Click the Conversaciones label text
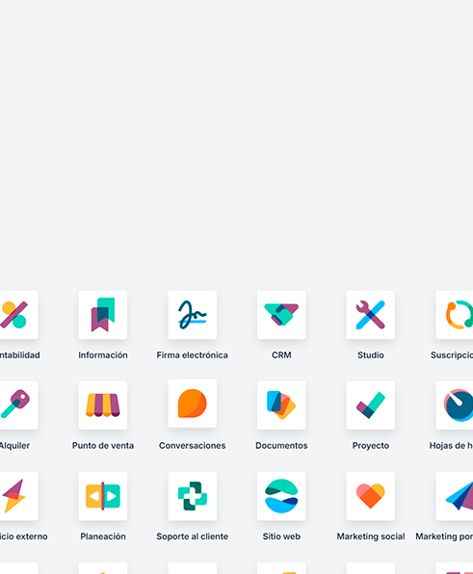This screenshot has height=574, width=473. 193,446
